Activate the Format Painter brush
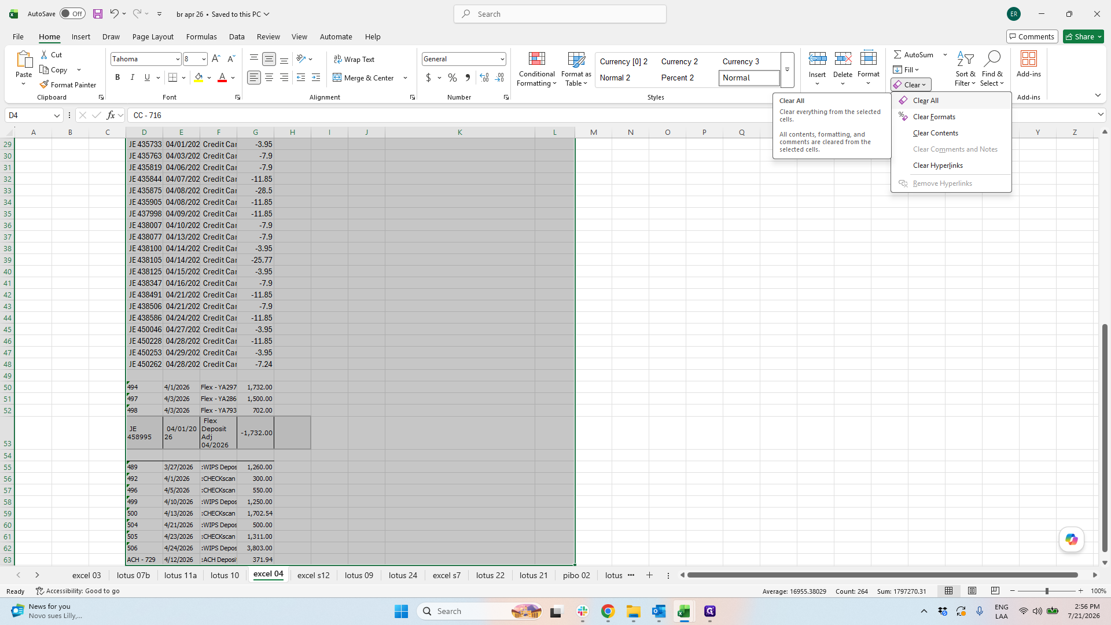Viewport: 1111px width, 625px height. point(68,85)
